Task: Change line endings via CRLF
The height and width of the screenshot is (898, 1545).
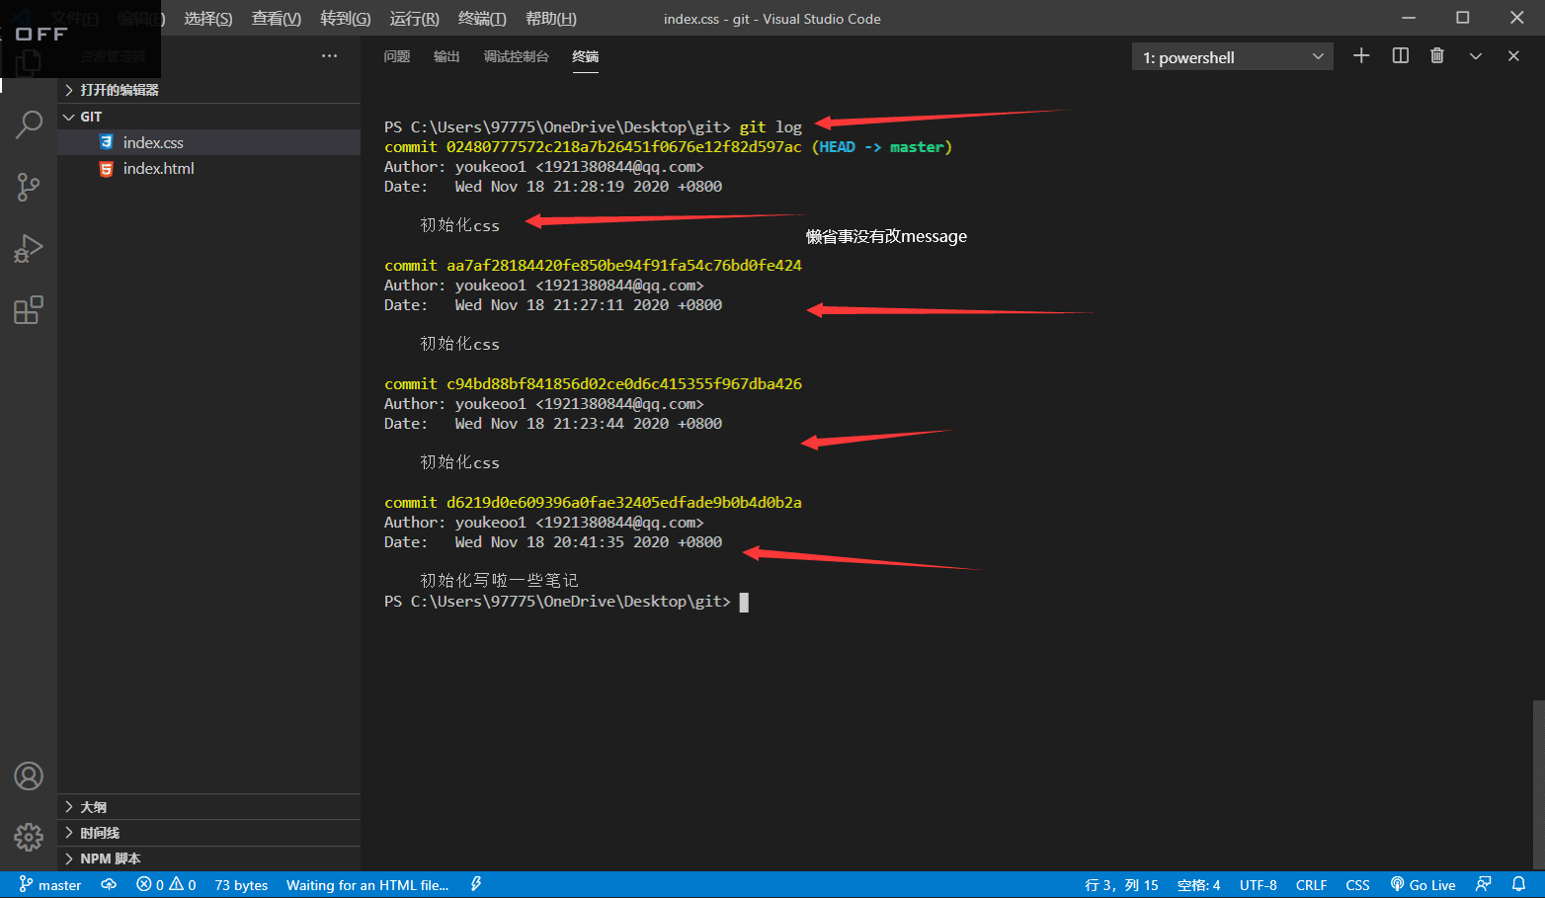Action: click(1312, 885)
